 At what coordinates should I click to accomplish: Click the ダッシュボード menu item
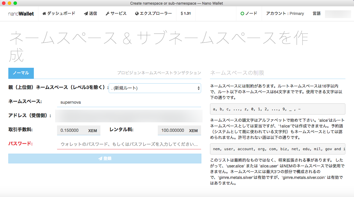(59, 13)
